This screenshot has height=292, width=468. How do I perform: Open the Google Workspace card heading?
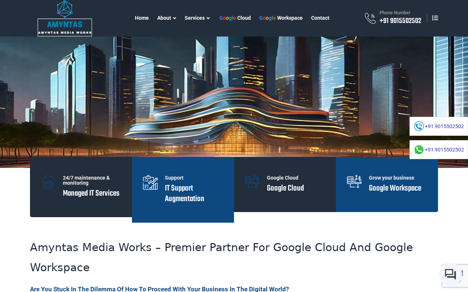coord(395,188)
